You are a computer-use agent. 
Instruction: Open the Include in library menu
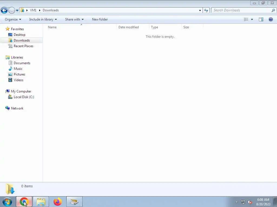click(43, 19)
